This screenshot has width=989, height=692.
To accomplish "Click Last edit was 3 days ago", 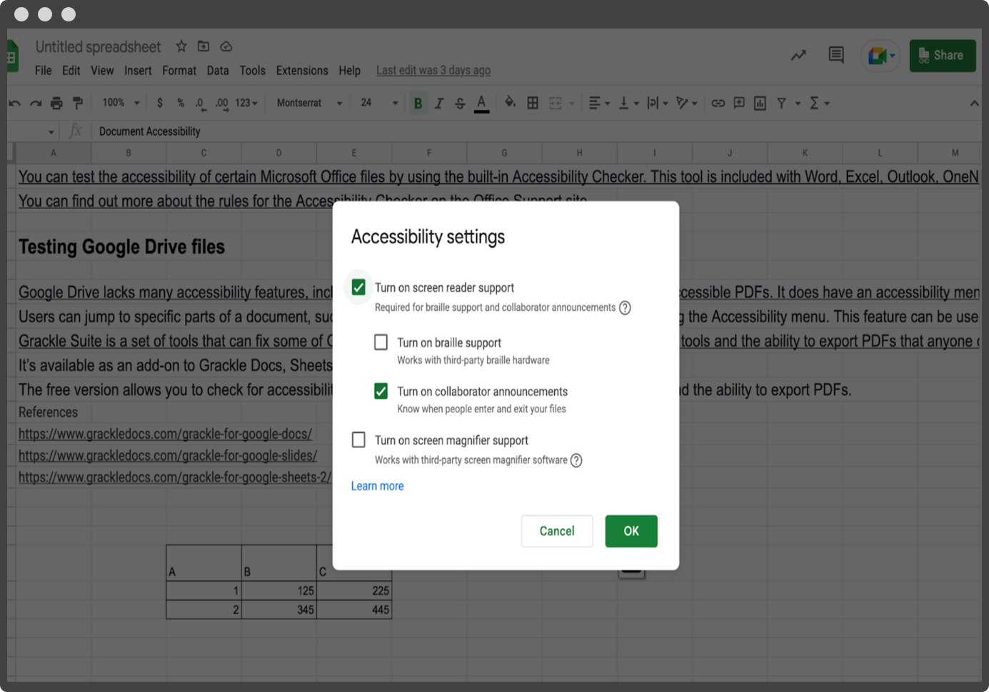I will point(433,71).
